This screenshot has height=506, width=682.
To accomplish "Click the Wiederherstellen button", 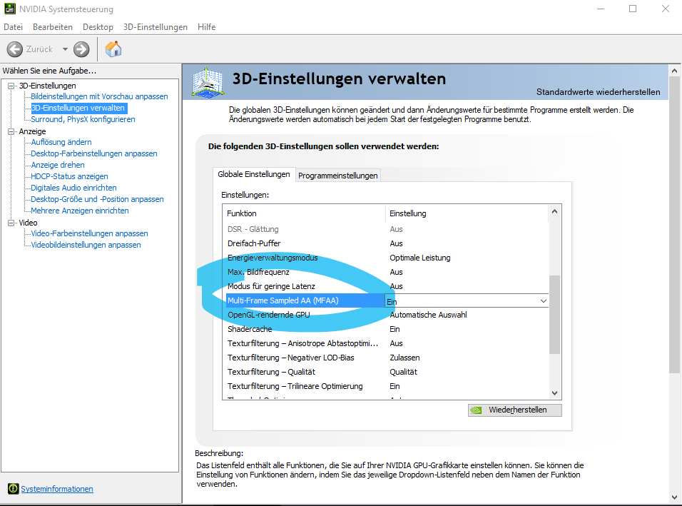I will click(515, 410).
